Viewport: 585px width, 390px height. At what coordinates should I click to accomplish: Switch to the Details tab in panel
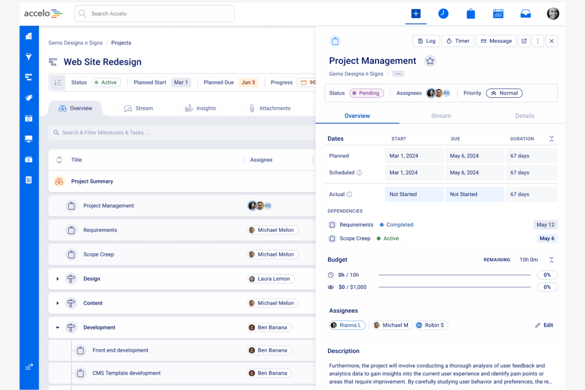pos(524,116)
